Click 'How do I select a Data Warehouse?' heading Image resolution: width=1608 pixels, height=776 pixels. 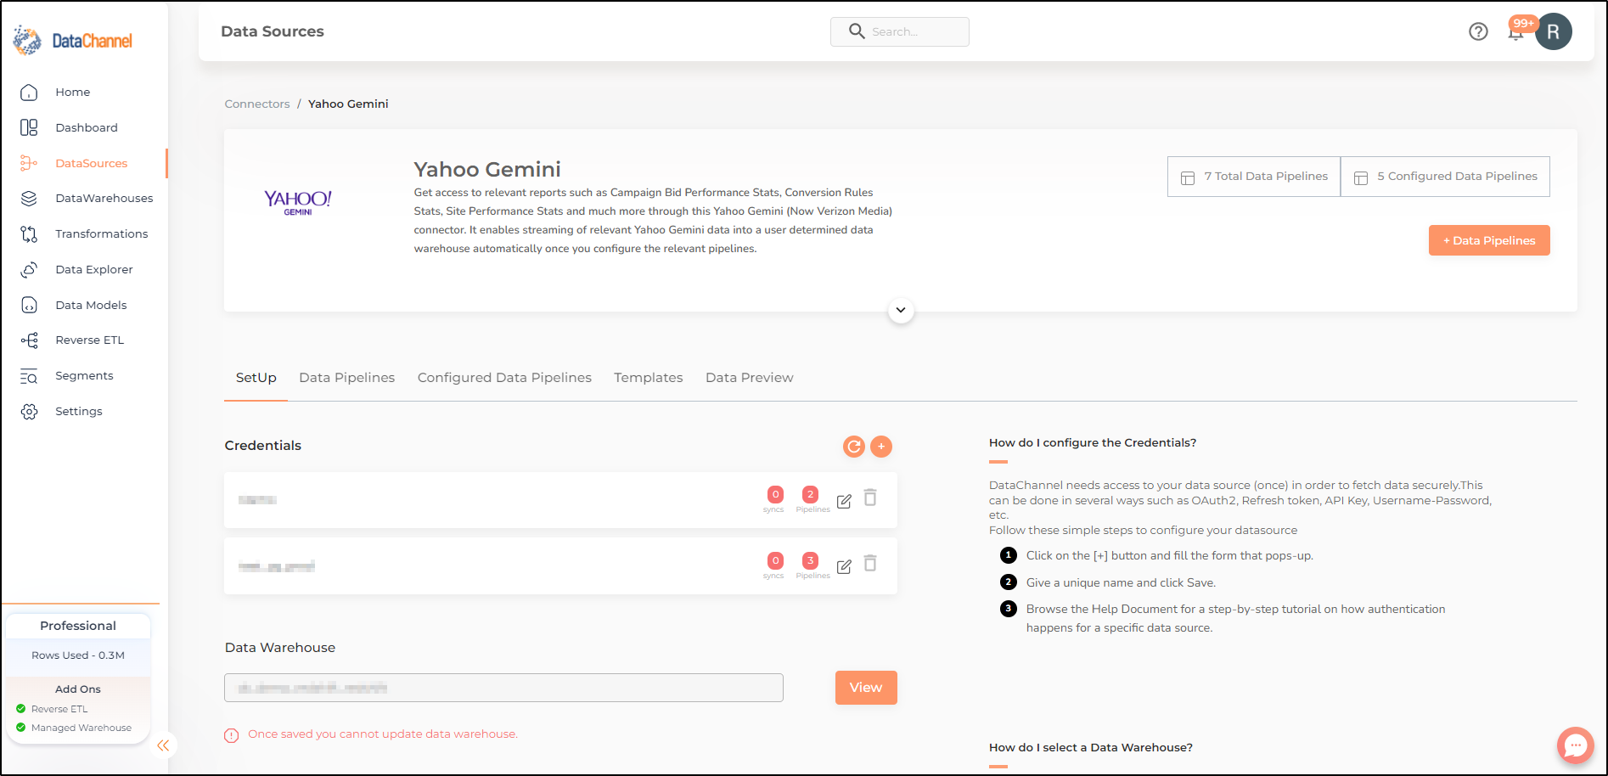[x=1091, y=747]
